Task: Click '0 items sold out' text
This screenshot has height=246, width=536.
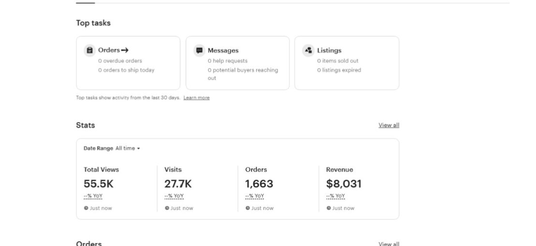Action: (338, 61)
